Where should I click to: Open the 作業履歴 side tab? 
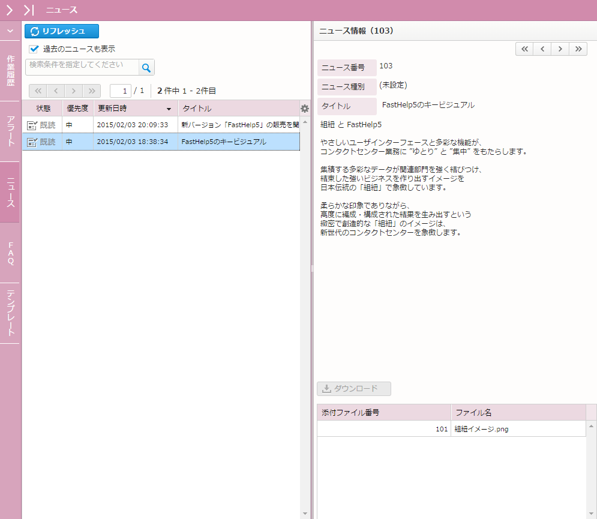[x=10, y=71]
